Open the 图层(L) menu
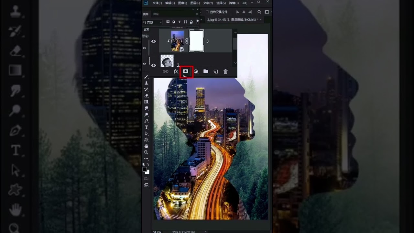414x233 pixels. pos(195,3)
